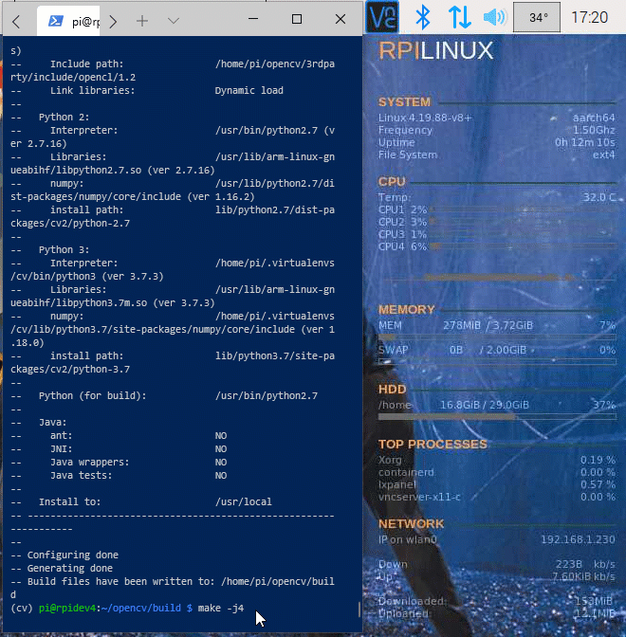Viewport: 626px width, 637px height.
Task: Click the PowerShell icon on the terminal tab
Action: tap(56, 21)
